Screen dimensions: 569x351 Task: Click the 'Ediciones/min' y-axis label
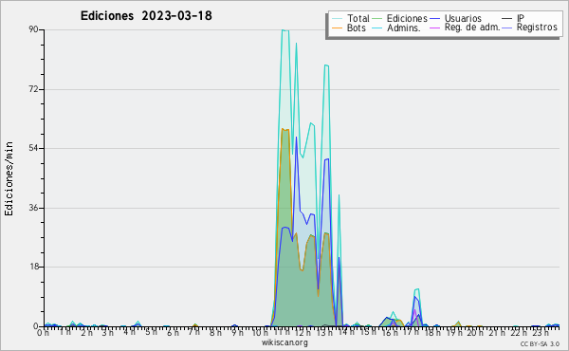[9, 178]
